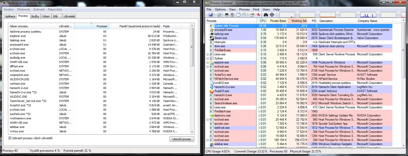Open the Process menu in Process Explorer
This screenshot has width=408, height=156.
click(244, 9)
